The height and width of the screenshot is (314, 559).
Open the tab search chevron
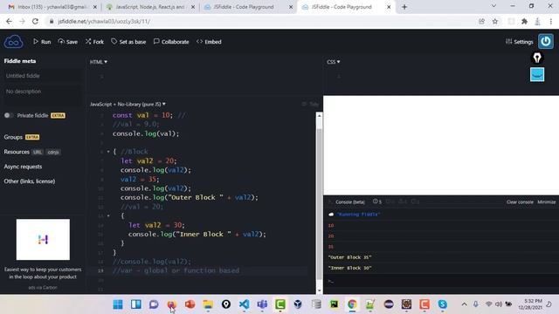click(x=493, y=6)
